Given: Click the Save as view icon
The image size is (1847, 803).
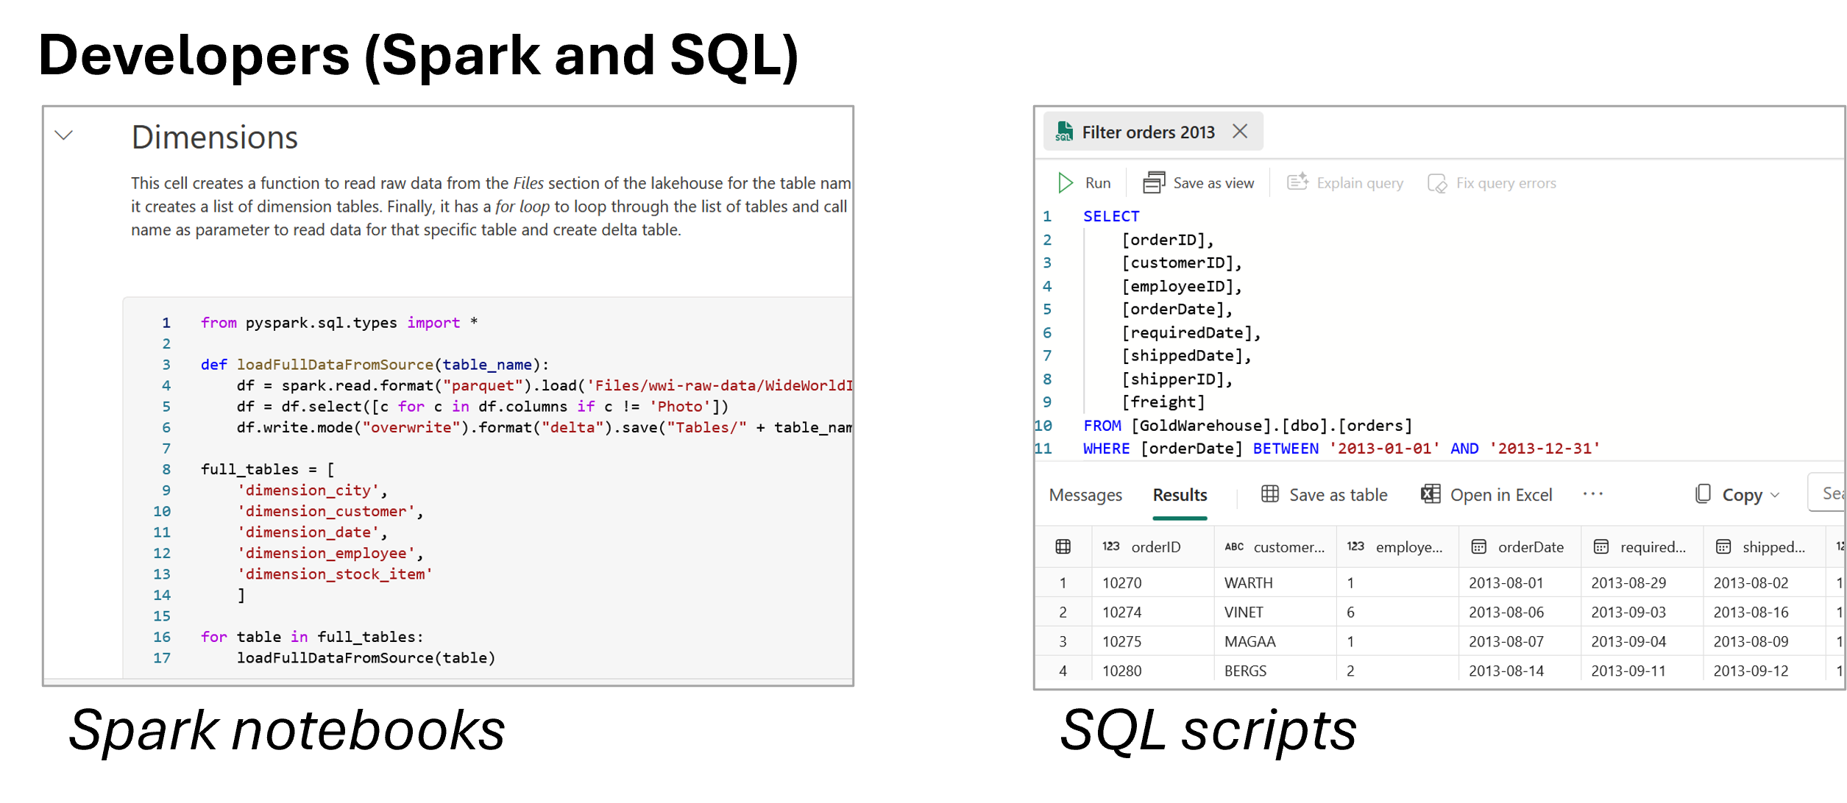Looking at the screenshot, I should pyautogui.click(x=1154, y=182).
